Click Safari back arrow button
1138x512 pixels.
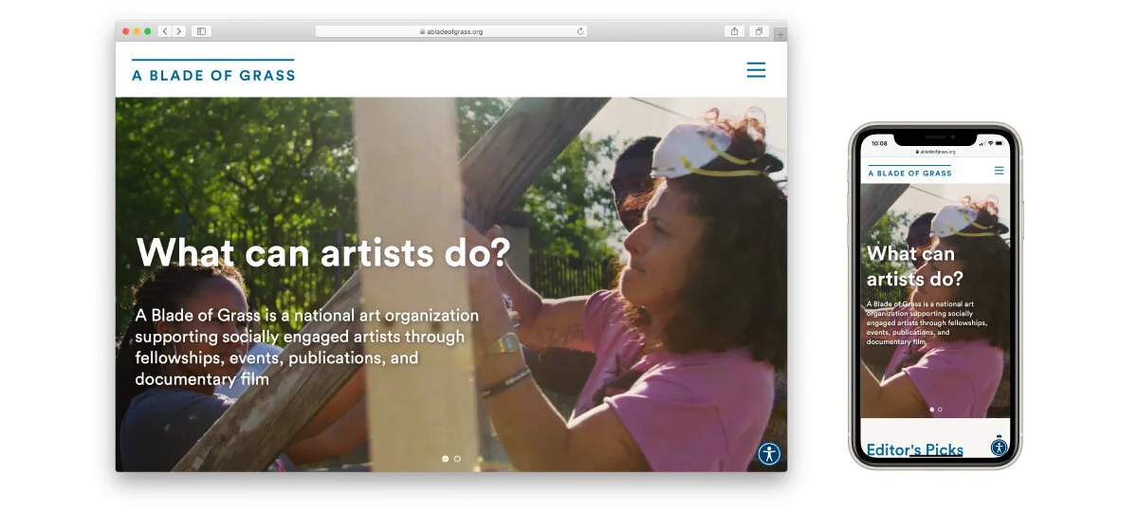click(165, 31)
